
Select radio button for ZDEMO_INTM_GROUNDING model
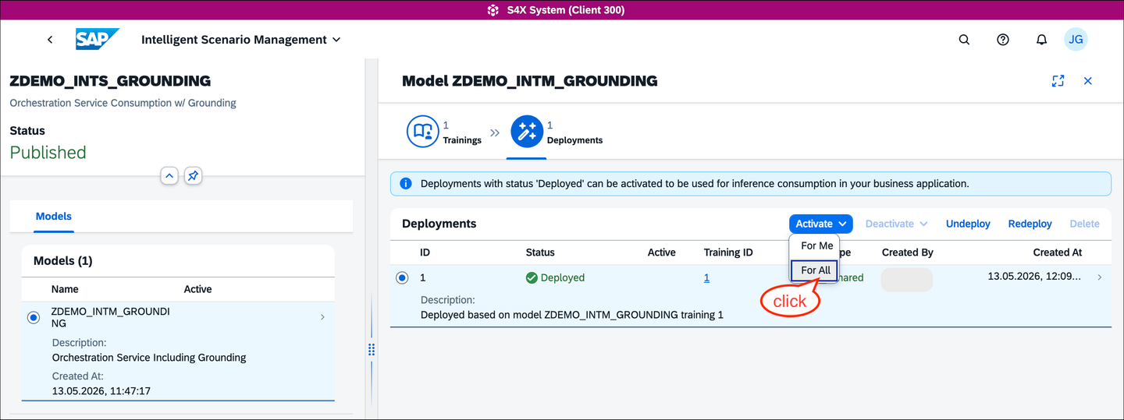click(x=33, y=317)
